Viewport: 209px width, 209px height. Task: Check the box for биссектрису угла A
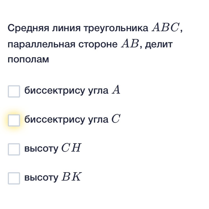(x=14, y=91)
